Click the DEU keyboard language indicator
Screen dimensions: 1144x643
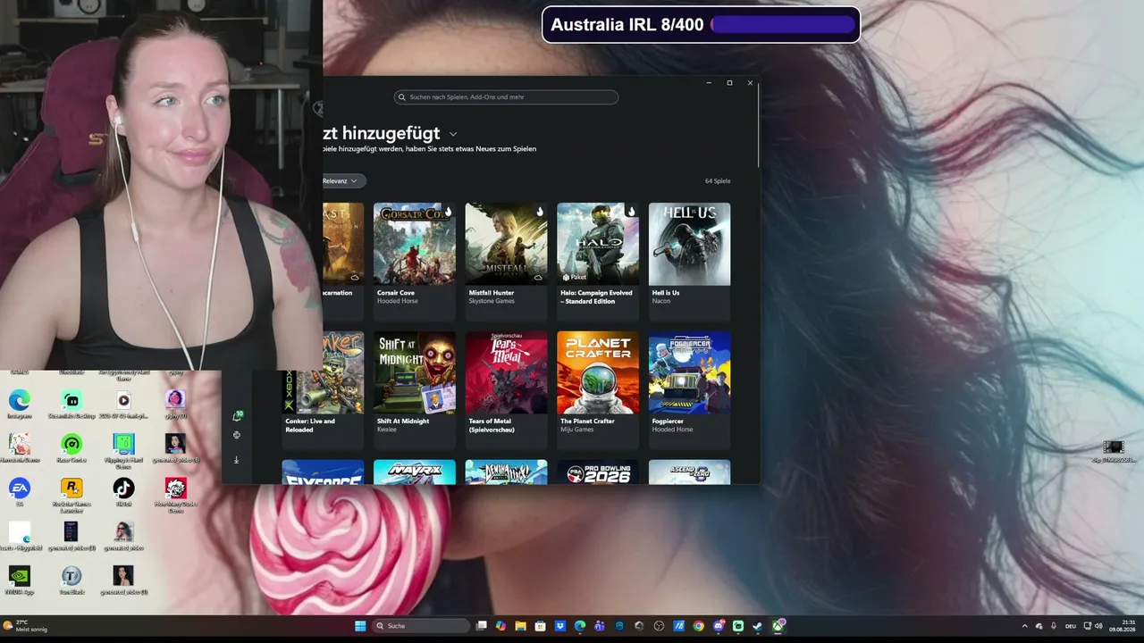1071,626
